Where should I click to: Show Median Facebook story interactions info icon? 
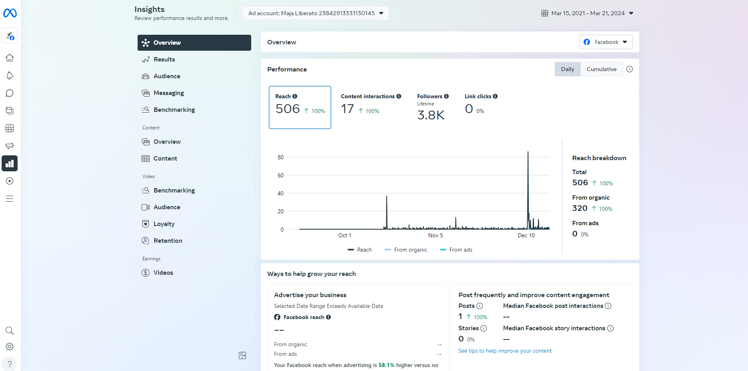(x=610, y=328)
